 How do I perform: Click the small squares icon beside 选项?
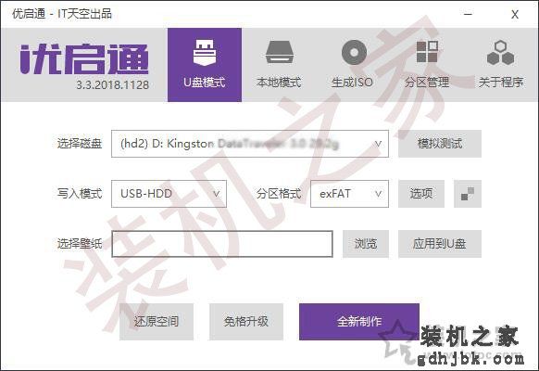click(468, 194)
